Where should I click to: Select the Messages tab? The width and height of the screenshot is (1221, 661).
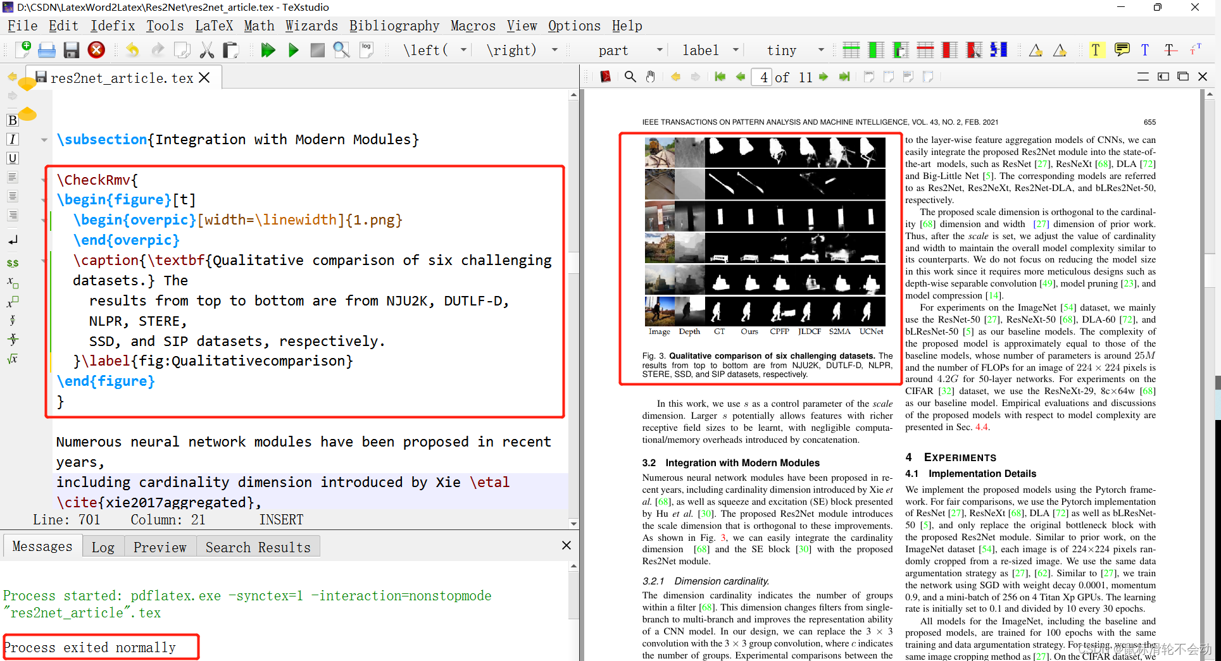pos(42,546)
